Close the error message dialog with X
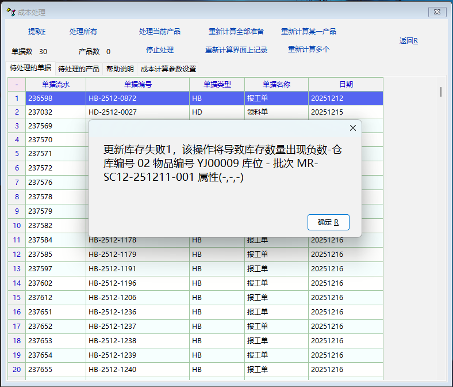453x387 pixels. tap(353, 128)
